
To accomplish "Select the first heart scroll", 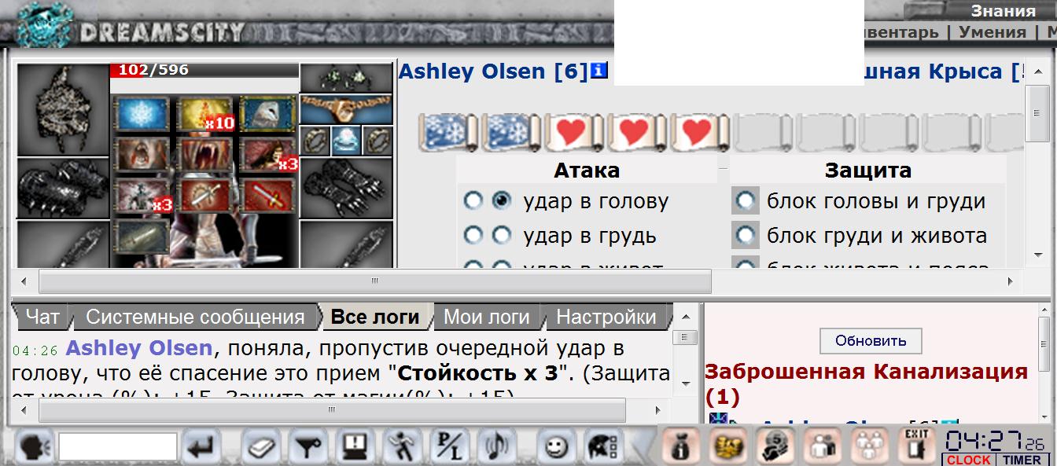I will 575,132.
